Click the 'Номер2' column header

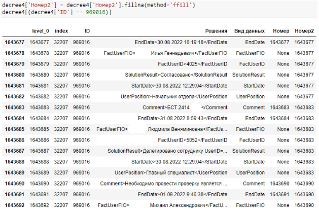[x=304, y=31]
